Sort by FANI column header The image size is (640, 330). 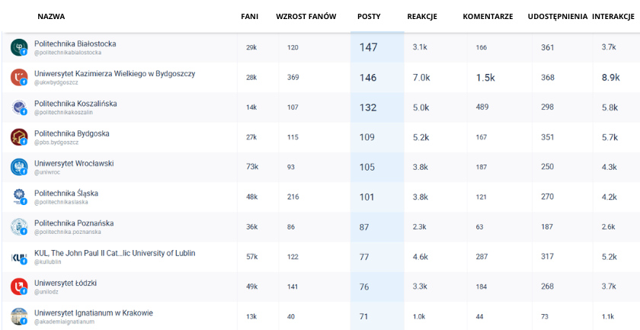pyautogui.click(x=249, y=17)
